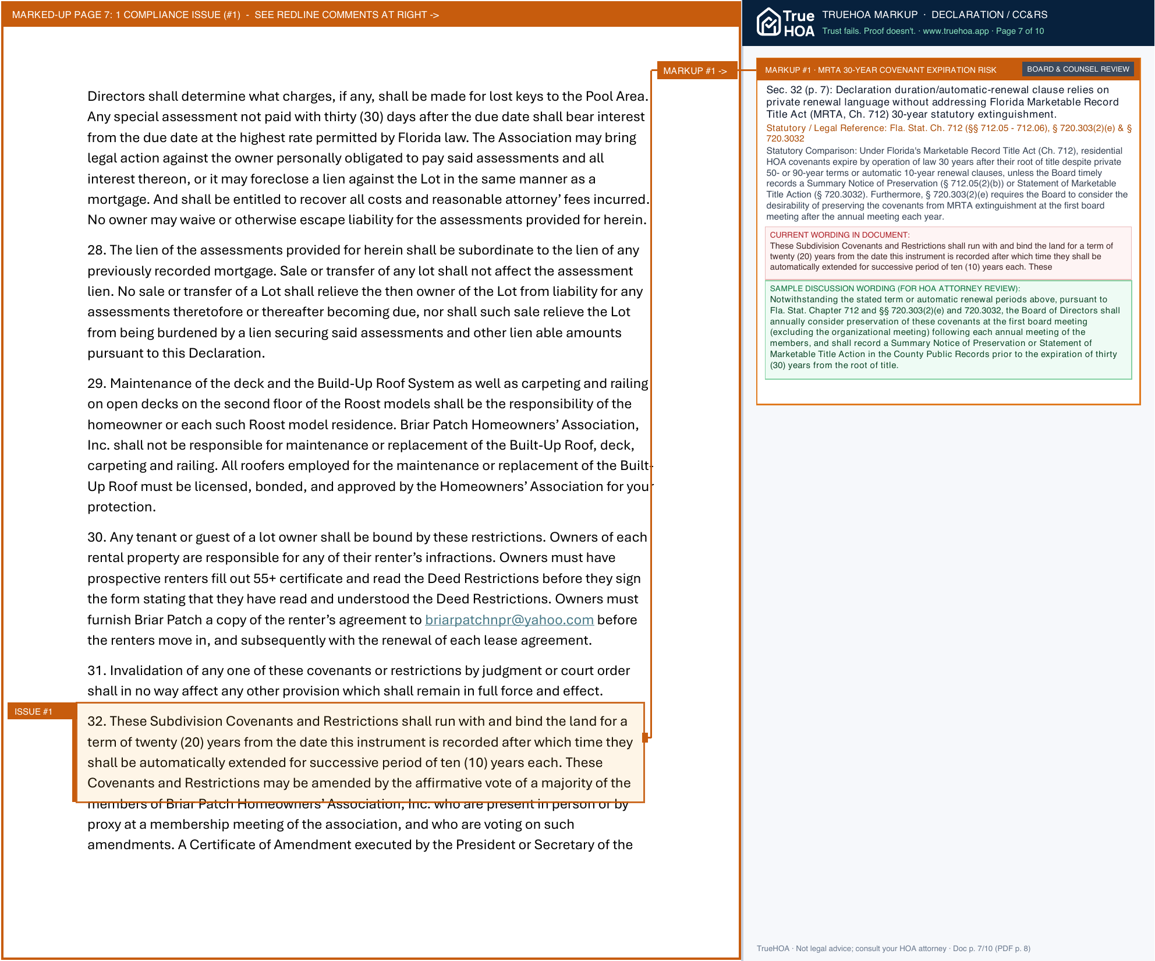
Task: Click the paragraph starting '30. Any tenant or guest'
Action: 367,588
